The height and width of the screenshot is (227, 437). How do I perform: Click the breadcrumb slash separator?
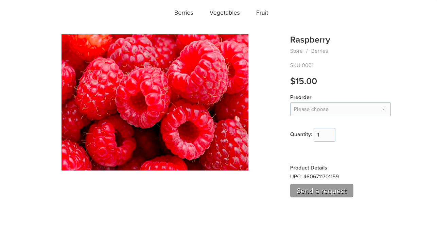(307, 51)
